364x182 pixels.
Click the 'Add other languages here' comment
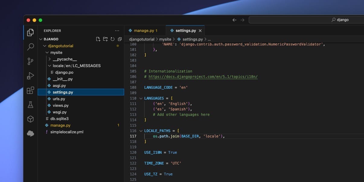point(181,115)
